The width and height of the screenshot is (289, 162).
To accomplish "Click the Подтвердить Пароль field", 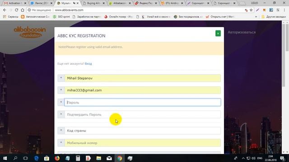I will click(x=143, y=114).
